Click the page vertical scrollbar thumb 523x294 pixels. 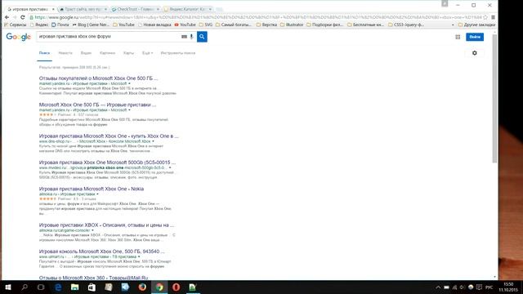tap(494, 98)
